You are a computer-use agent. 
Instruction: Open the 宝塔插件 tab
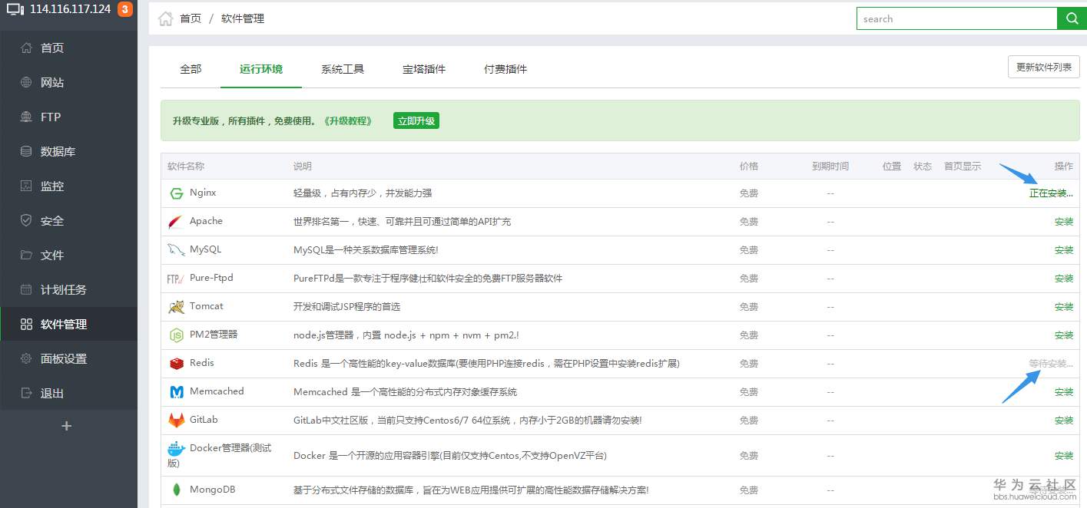[x=424, y=69]
